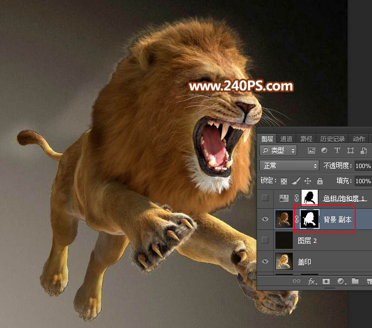The height and width of the screenshot is (328, 372).
Task: Switch to the 通道 tab
Action: coord(286,139)
